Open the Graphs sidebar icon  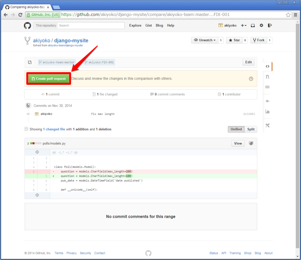pyautogui.click(x=268, y=111)
